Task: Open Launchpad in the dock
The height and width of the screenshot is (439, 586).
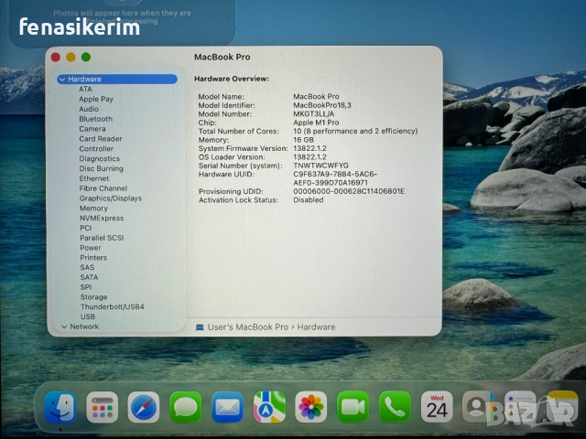Action: [x=102, y=407]
